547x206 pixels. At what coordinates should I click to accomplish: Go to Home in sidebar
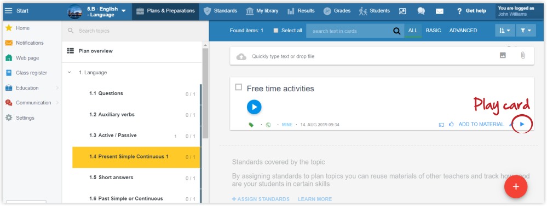tap(22, 28)
